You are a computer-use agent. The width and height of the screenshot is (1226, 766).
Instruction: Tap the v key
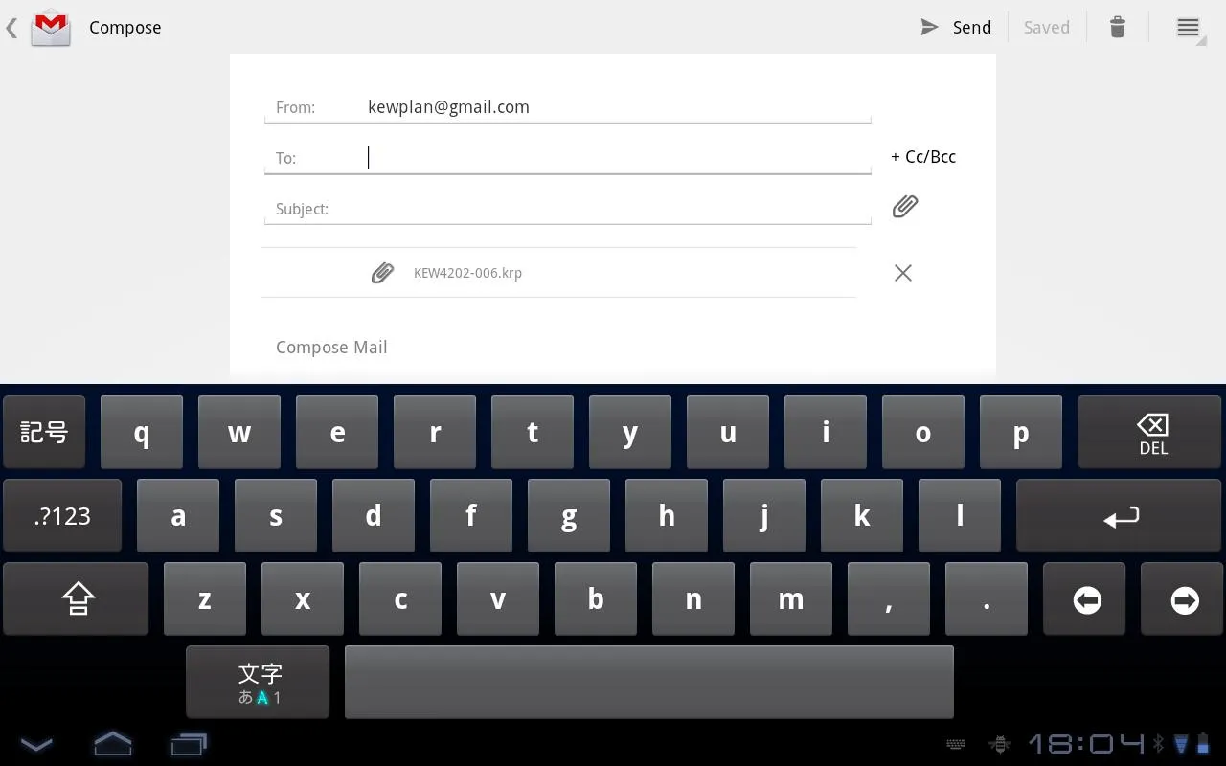pyautogui.click(x=498, y=599)
